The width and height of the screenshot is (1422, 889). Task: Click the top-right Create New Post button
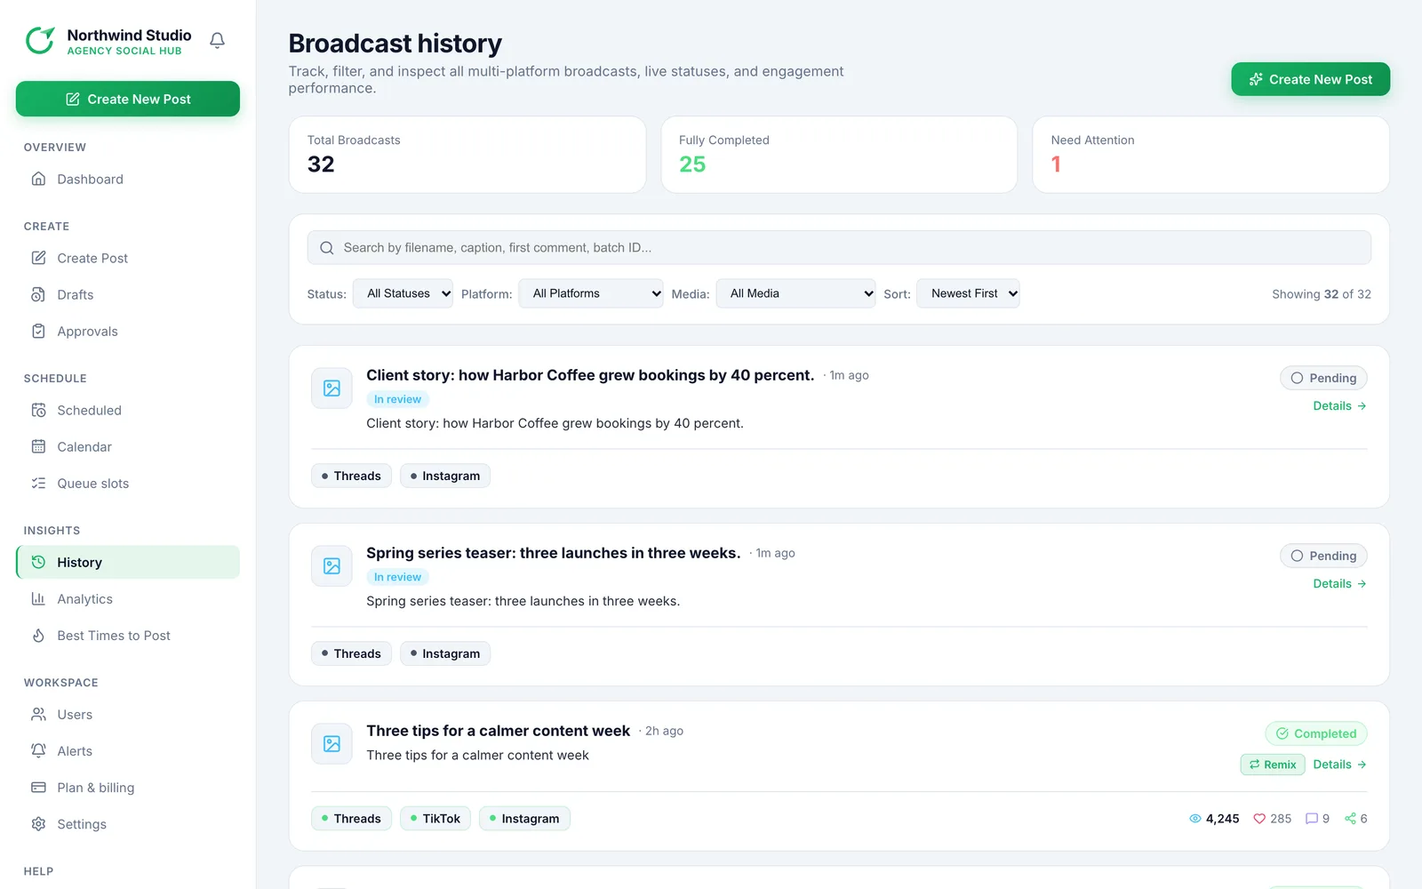[x=1310, y=79]
